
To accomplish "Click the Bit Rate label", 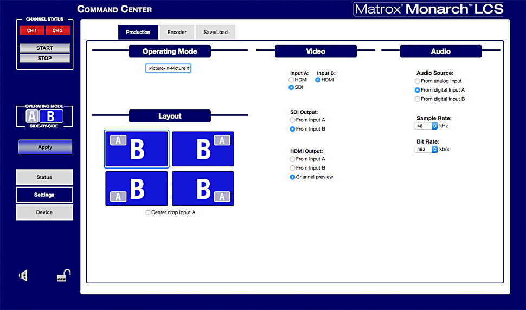I will [x=428, y=142].
